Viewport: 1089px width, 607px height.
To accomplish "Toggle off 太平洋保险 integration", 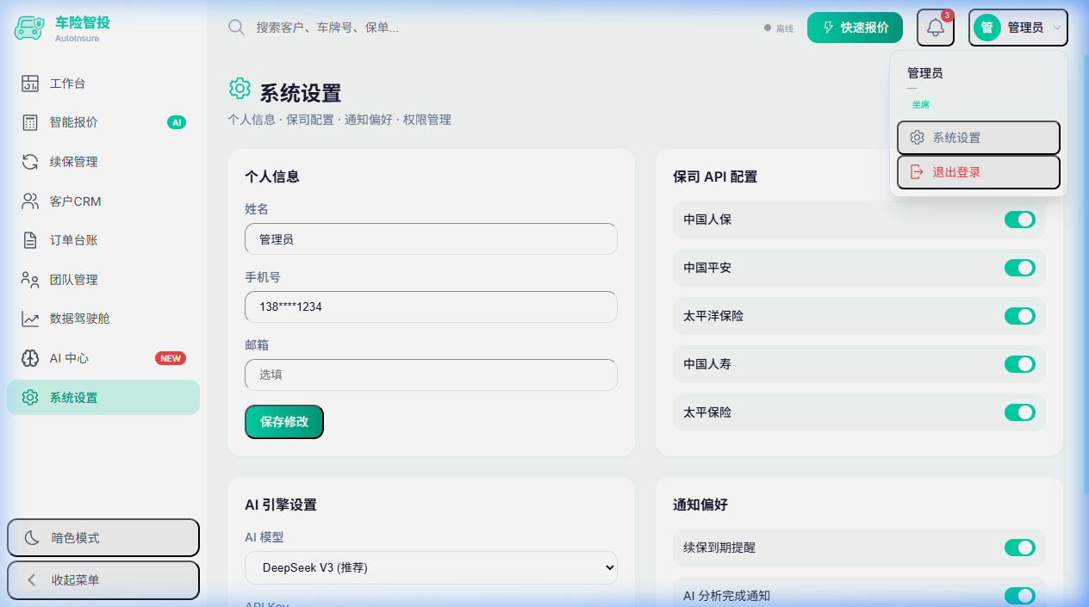I will (x=1020, y=316).
